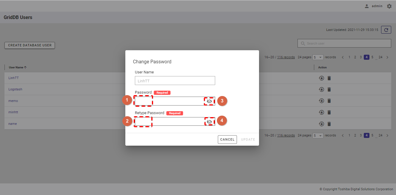
Task: Click change password icon for Logstash
Action: pos(321,89)
